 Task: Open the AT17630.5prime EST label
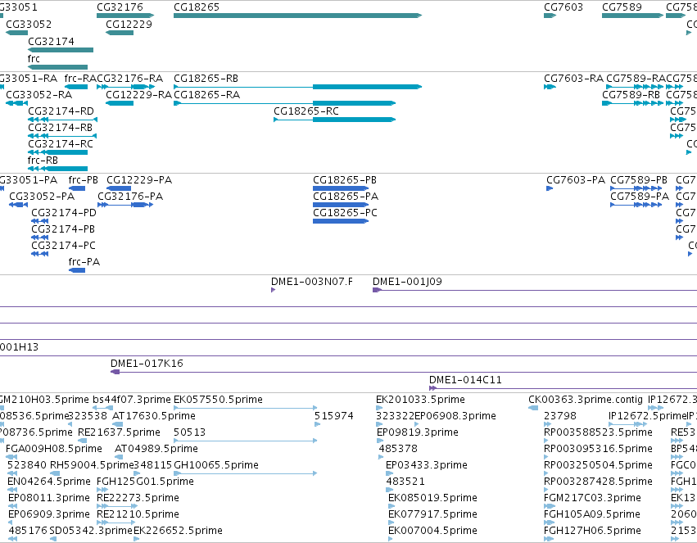(x=154, y=416)
